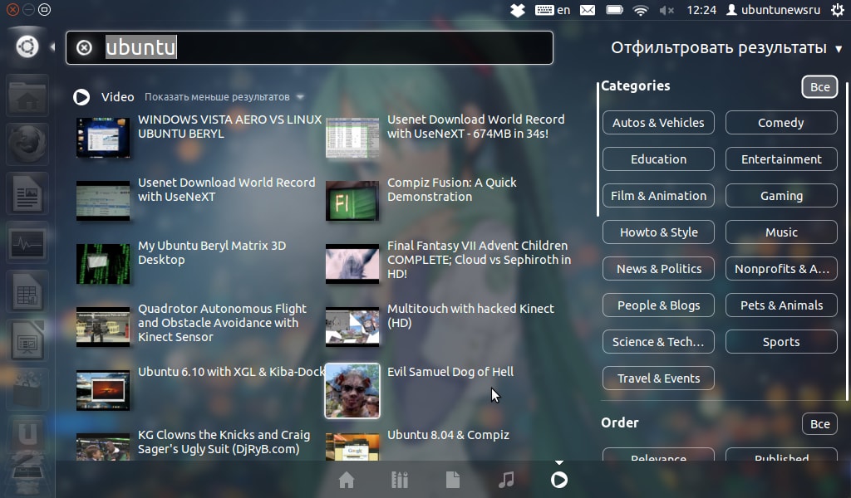Switch to the Applications lens
Screen dimensions: 851x498
(x=400, y=480)
